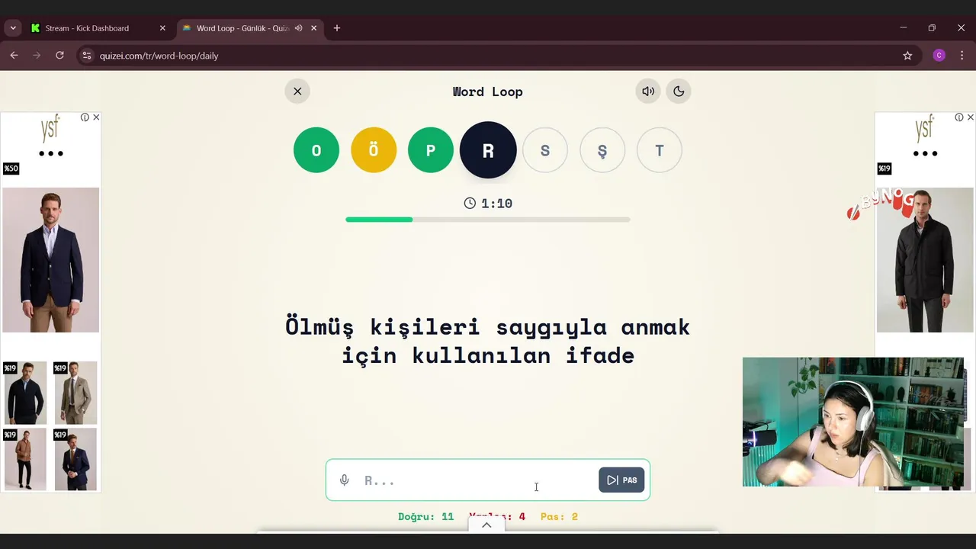Open left ad info icon
Viewport: 976px width, 549px height.
point(85,117)
